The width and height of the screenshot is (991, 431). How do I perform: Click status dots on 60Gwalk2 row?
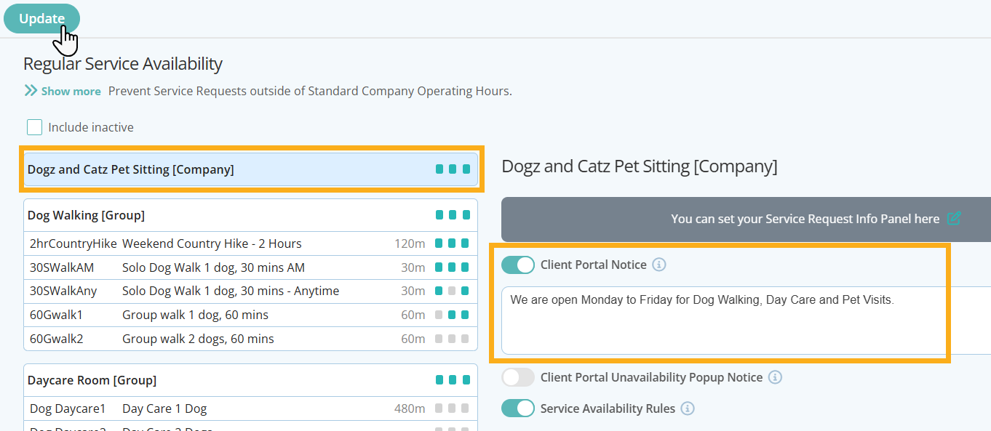pos(453,339)
